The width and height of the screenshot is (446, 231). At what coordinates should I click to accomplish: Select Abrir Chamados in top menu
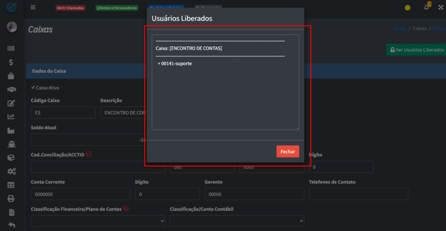pyautogui.click(x=70, y=8)
